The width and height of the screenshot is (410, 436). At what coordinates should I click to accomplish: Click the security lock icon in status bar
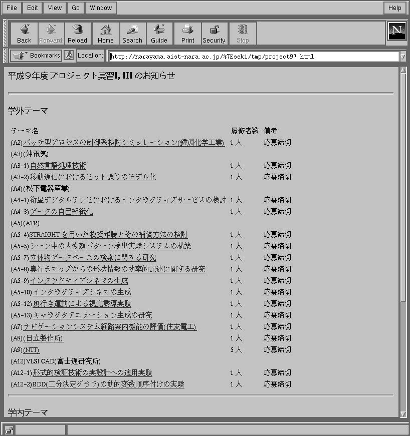(9, 429)
